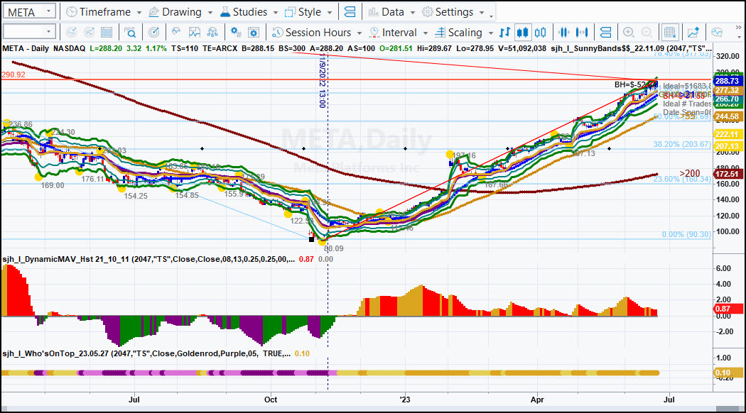Click the sjh_I_Who'sOnTop study title
This screenshot has height=413, width=746.
(146, 353)
